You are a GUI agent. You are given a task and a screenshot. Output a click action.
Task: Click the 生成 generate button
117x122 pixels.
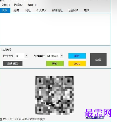pos(98,60)
